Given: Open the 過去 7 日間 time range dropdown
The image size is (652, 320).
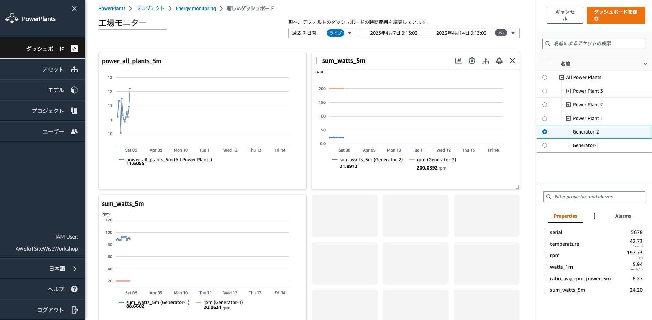Looking at the screenshot, I should (x=350, y=33).
